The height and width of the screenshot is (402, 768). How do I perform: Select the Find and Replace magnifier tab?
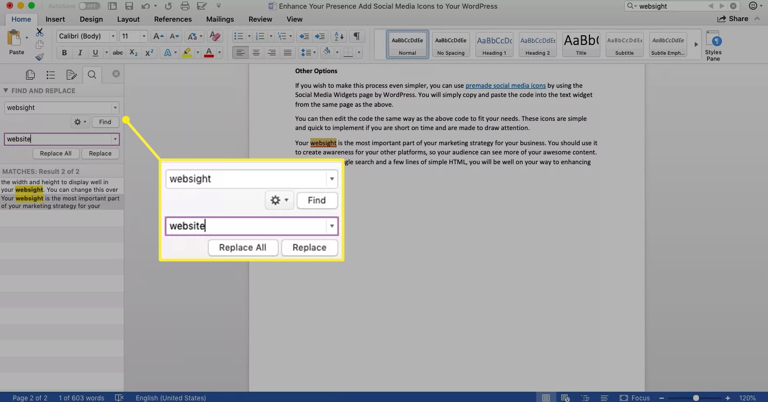point(92,75)
